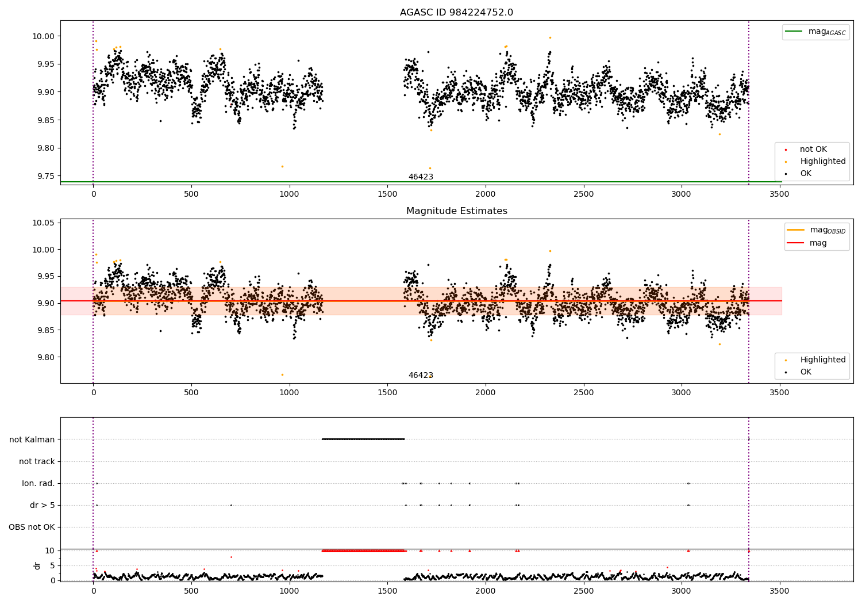Click the "OBS not OK" axis label
This screenshot has width=862, height=604.
click(x=32, y=527)
